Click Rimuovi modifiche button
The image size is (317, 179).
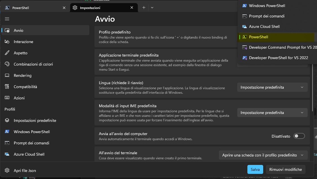tap(285, 169)
